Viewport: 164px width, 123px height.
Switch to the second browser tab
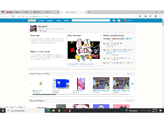pos(46,12)
